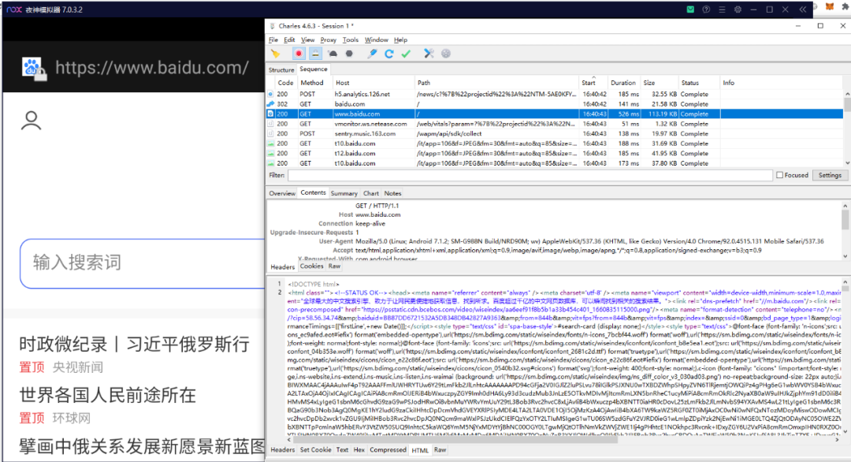
Task: Open filter Settings button
Action: tap(830, 174)
